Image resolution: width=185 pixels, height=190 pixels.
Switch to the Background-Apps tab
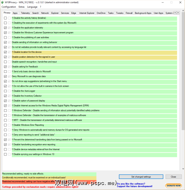coord(143,13)
